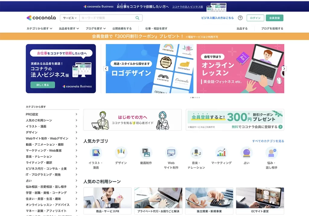Click 公開依頼をする in navigation bar
Screen dimensions: 309x216
[122, 29]
